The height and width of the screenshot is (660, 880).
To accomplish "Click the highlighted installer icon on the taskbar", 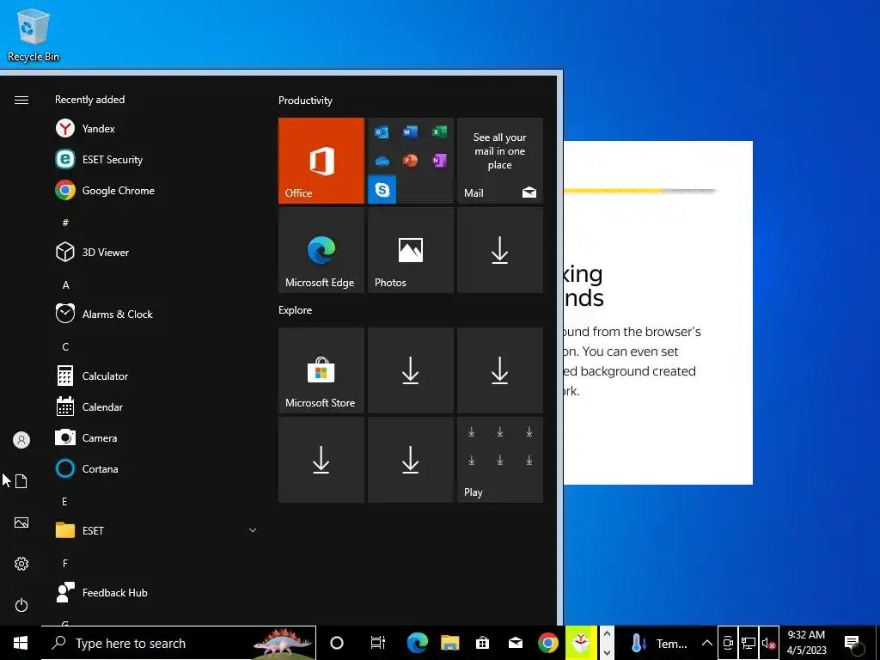I will coord(581,643).
